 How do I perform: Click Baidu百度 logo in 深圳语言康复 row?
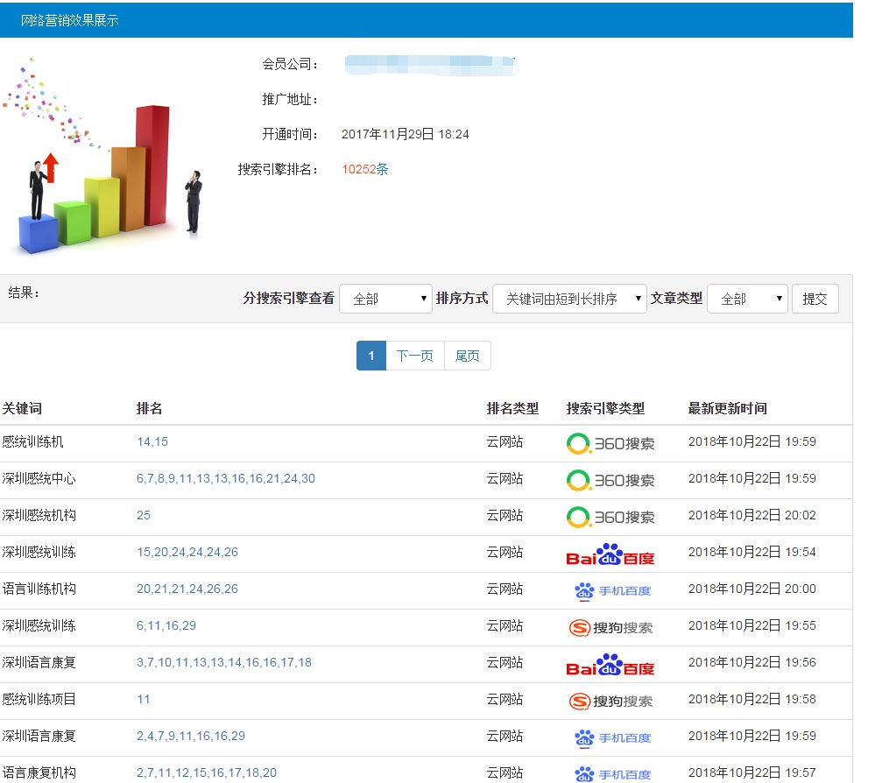point(610,664)
